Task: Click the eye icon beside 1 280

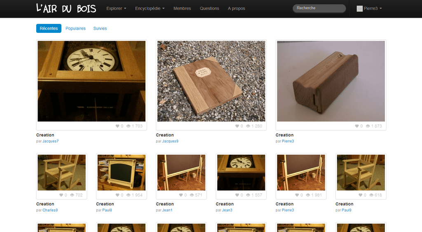Action: click(x=248, y=126)
